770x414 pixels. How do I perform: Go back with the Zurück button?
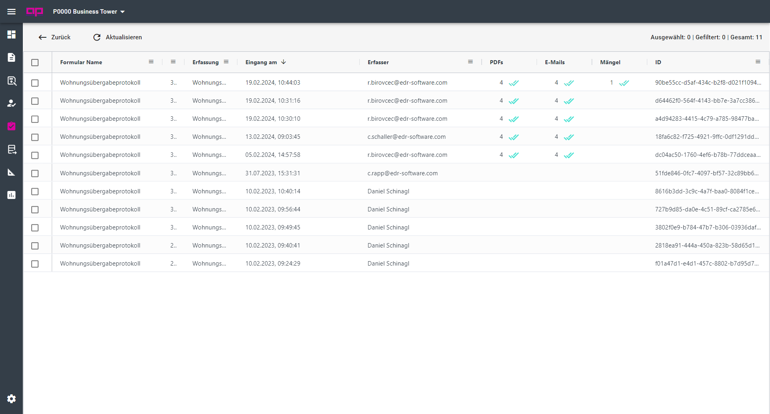(55, 37)
